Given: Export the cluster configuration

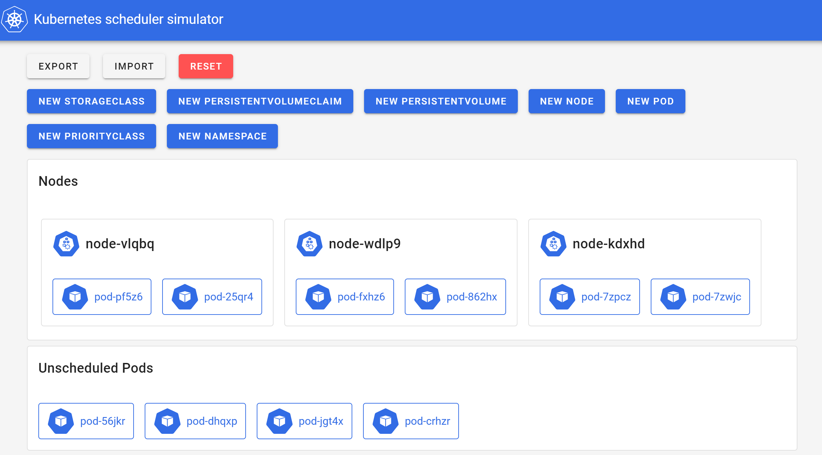Looking at the screenshot, I should coord(58,66).
